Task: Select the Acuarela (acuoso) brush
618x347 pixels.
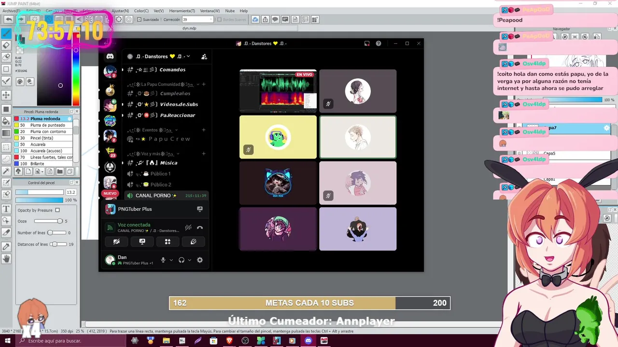Action: 43,151
